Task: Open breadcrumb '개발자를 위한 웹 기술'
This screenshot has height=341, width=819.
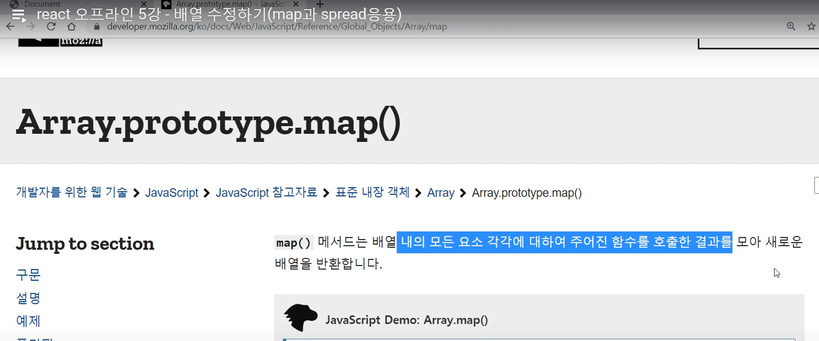Action: (71, 193)
